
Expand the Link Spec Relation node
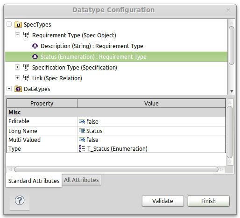17,78
